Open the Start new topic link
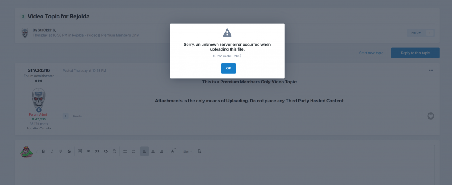The image size is (452, 185). (x=371, y=53)
